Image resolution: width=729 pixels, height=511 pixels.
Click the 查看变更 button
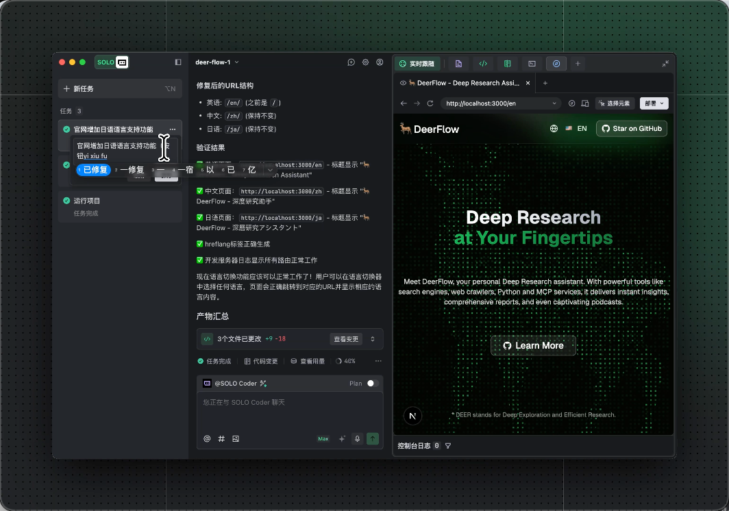[345, 339]
